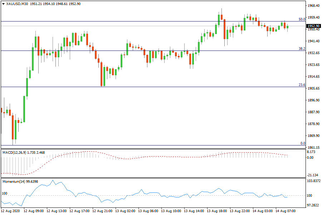Select the 13 Aug 02:00 time label
322x215 pixels.
(x=125, y=211)
